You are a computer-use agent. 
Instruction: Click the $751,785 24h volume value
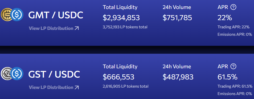tap(177, 18)
